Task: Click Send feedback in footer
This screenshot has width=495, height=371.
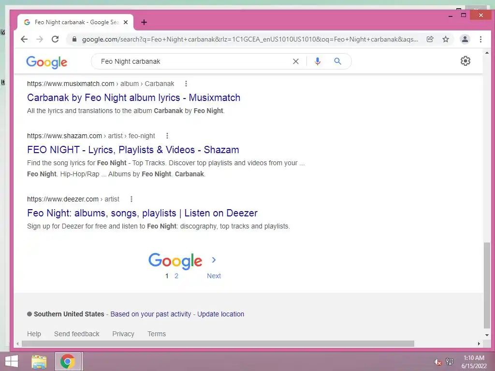Action: tap(76, 334)
